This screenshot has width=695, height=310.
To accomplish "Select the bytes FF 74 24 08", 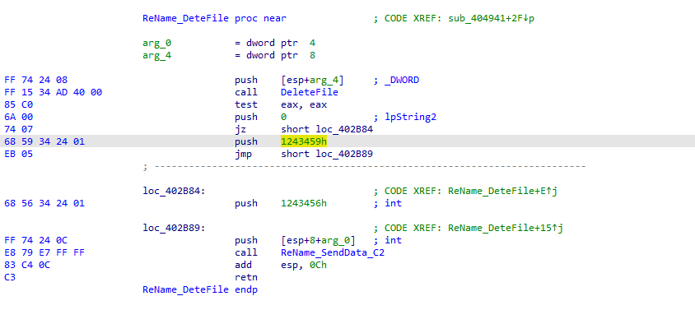I will [35, 80].
